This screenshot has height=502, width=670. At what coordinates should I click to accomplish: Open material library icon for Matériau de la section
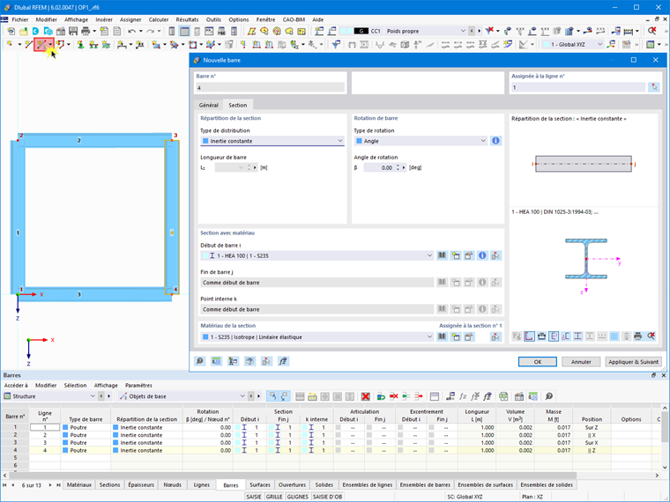coord(443,336)
